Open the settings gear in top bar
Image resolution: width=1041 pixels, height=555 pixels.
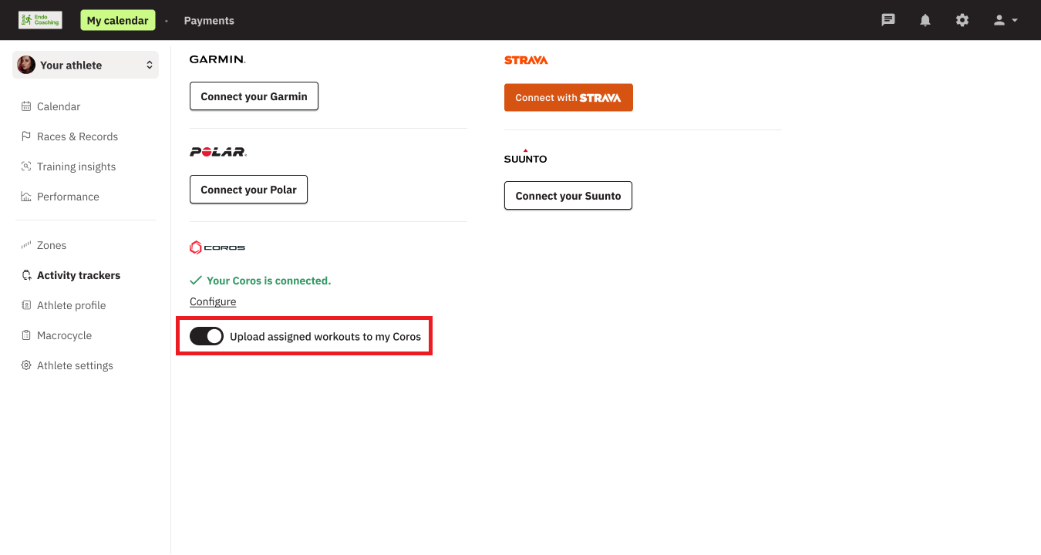click(x=962, y=20)
